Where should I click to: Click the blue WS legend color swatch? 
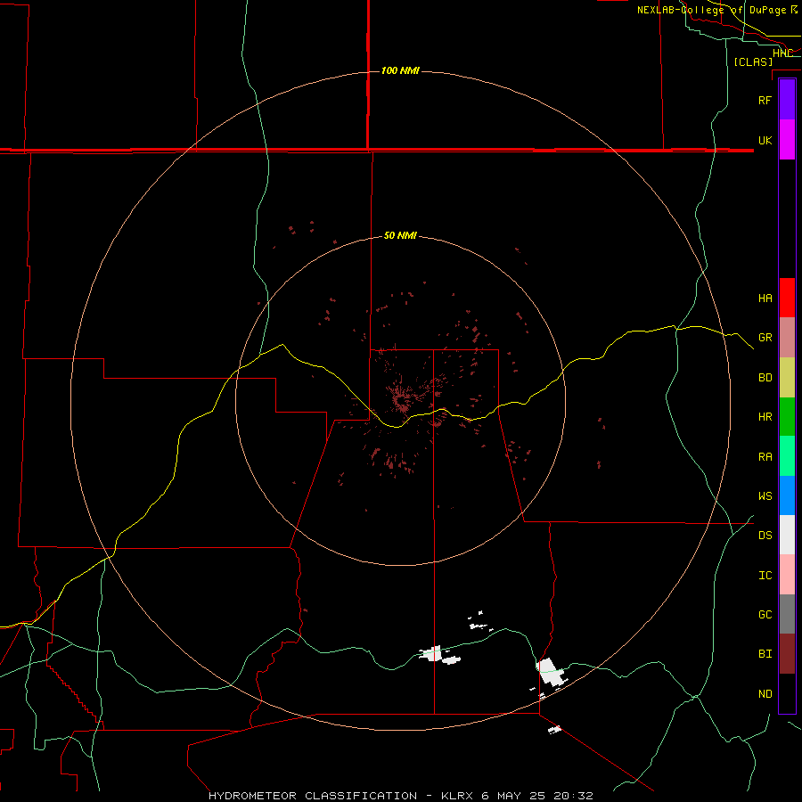[787, 495]
